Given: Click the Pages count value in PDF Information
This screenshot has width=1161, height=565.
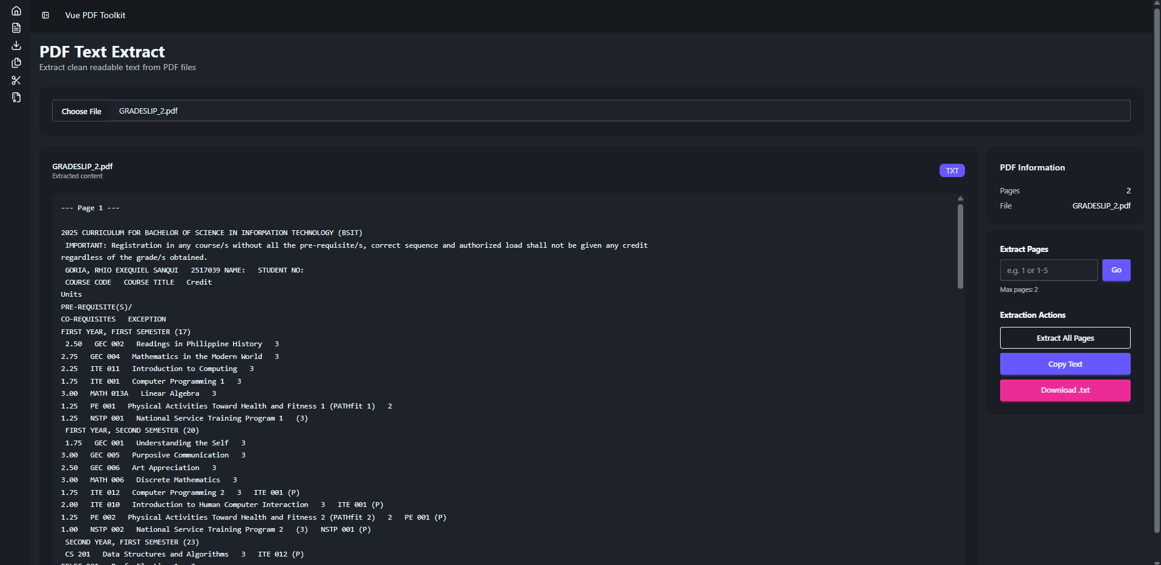Looking at the screenshot, I should [1128, 191].
